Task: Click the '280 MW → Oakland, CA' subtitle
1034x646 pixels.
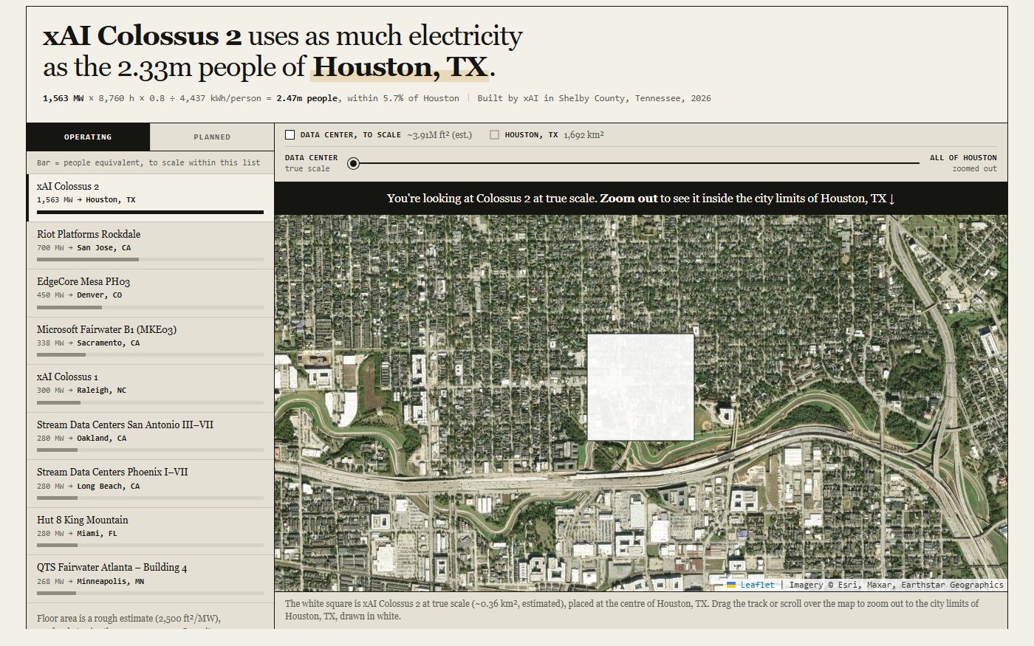Action: (x=82, y=439)
